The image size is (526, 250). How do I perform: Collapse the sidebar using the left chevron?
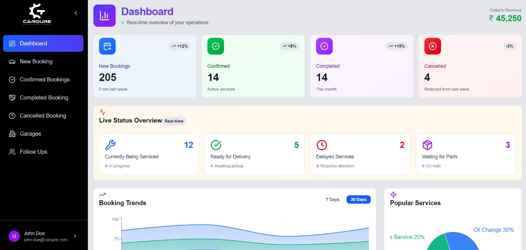(x=76, y=13)
